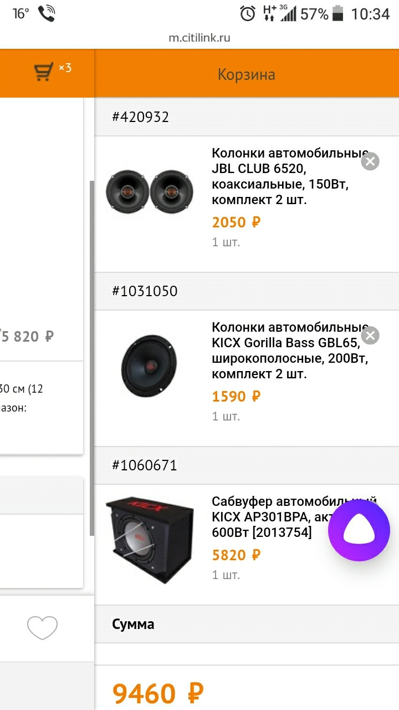Tap the KICX Gorilla Bass speaker thumbnail
This screenshot has width=399, height=710.
(x=149, y=366)
